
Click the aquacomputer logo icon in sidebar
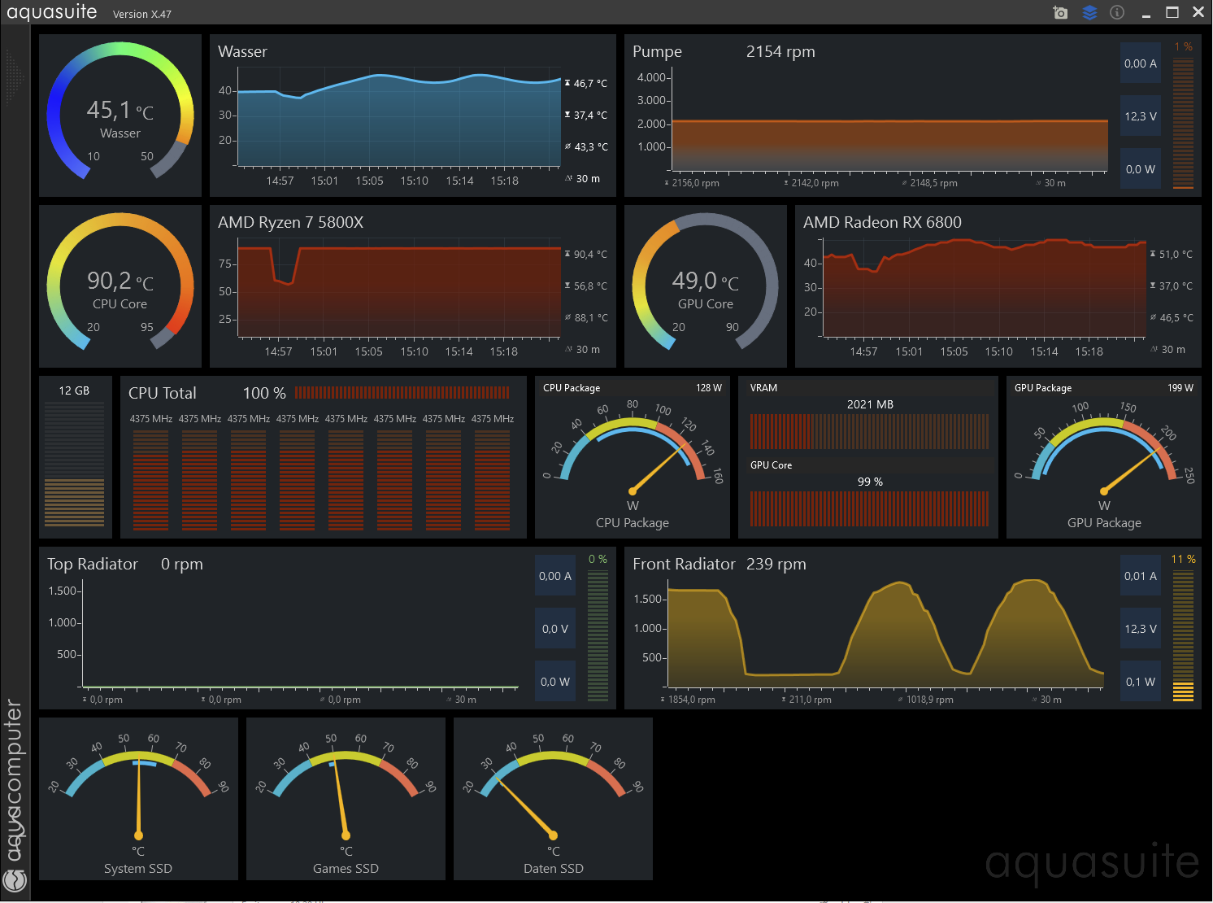point(15,880)
